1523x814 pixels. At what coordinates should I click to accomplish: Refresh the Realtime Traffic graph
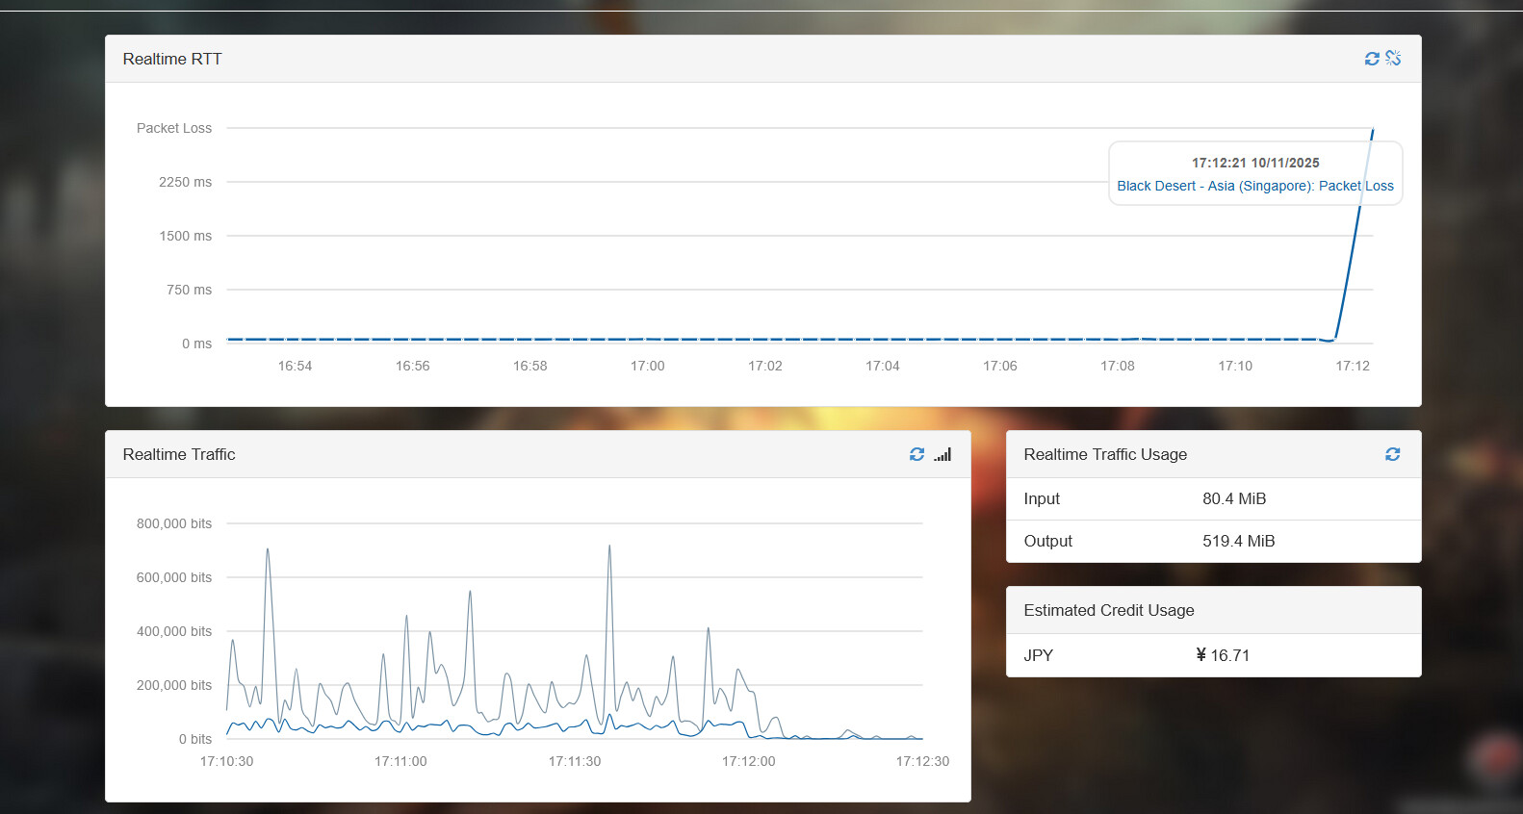pyautogui.click(x=916, y=454)
